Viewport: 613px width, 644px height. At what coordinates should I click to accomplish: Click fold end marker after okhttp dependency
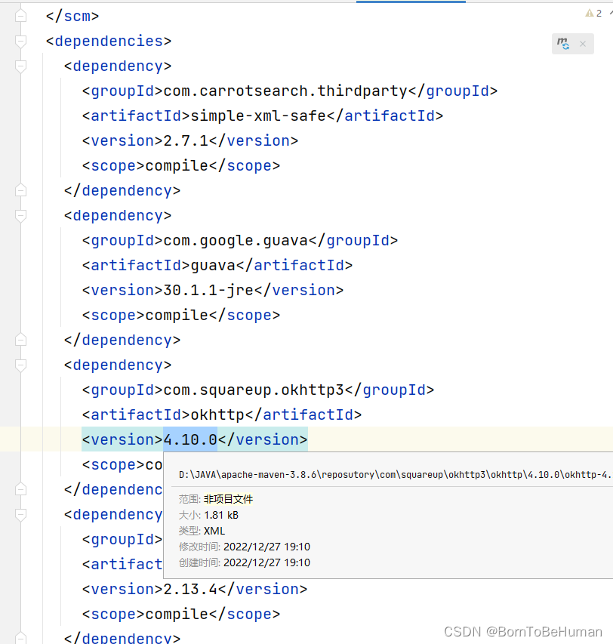point(20,489)
